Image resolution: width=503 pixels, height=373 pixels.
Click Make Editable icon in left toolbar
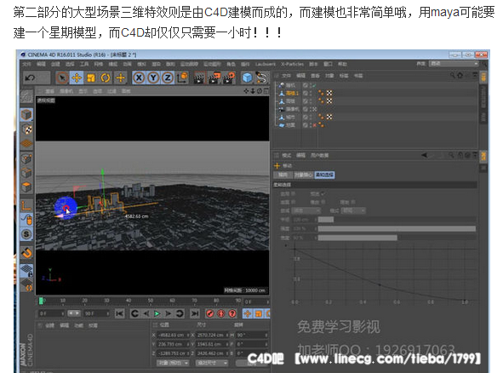pyautogui.click(x=26, y=95)
